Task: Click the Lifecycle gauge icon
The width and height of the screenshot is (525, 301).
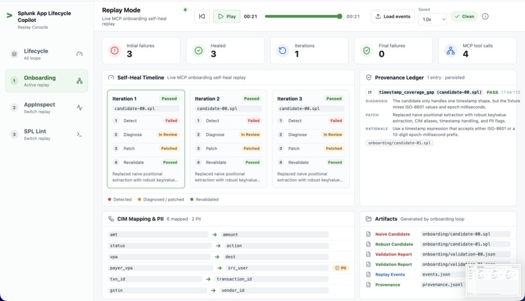Action: pyautogui.click(x=79, y=54)
